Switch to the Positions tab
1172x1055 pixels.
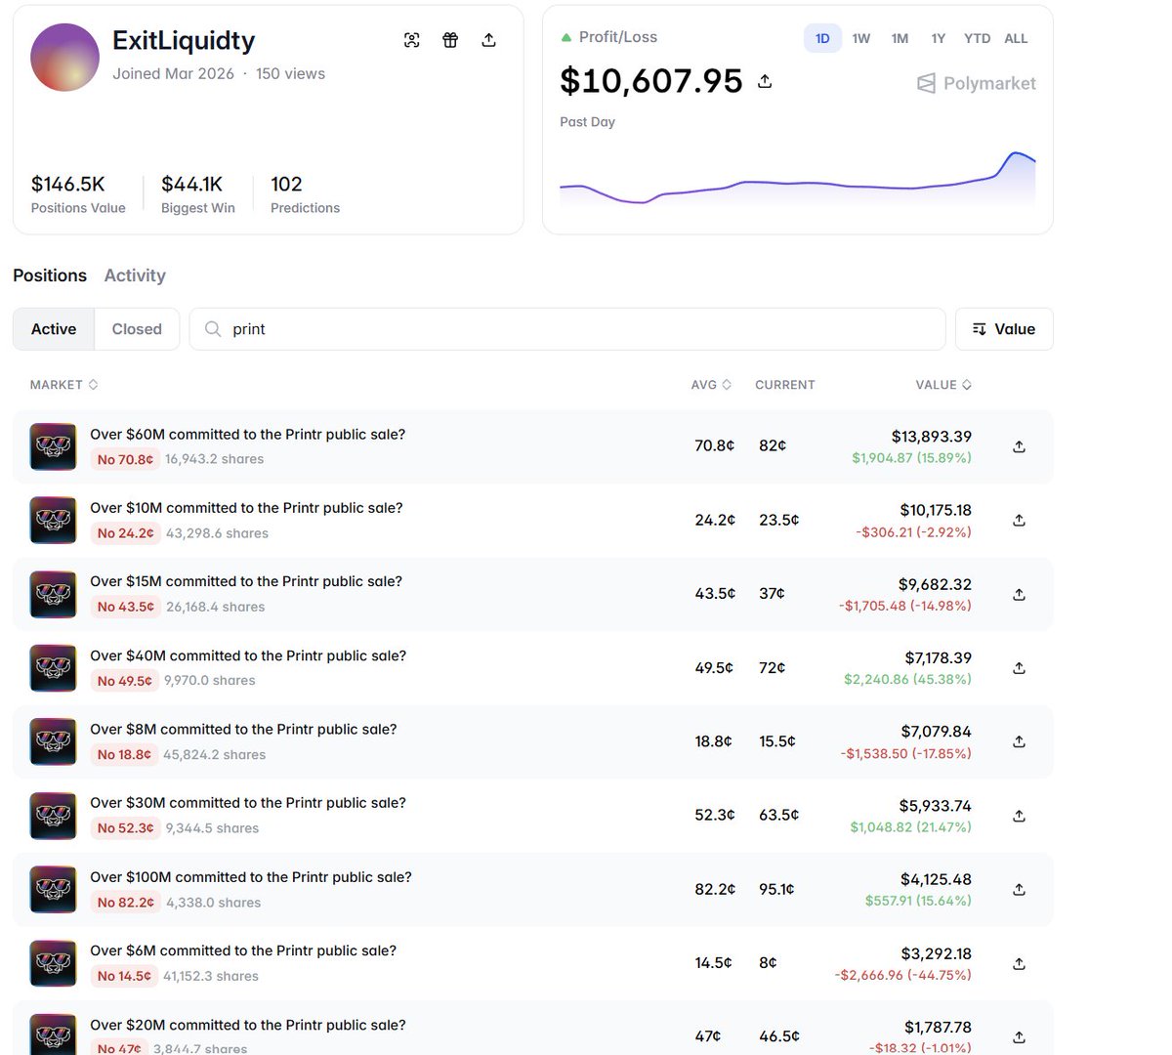[x=50, y=275]
